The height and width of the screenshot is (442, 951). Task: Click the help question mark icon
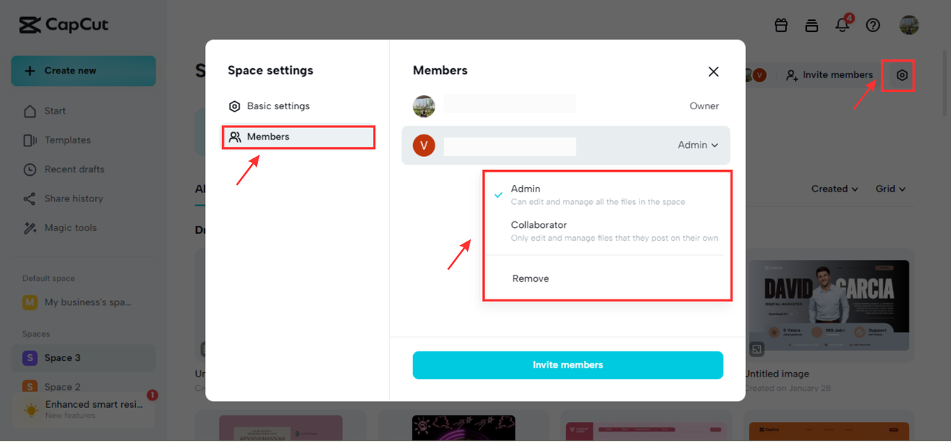(x=873, y=25)
